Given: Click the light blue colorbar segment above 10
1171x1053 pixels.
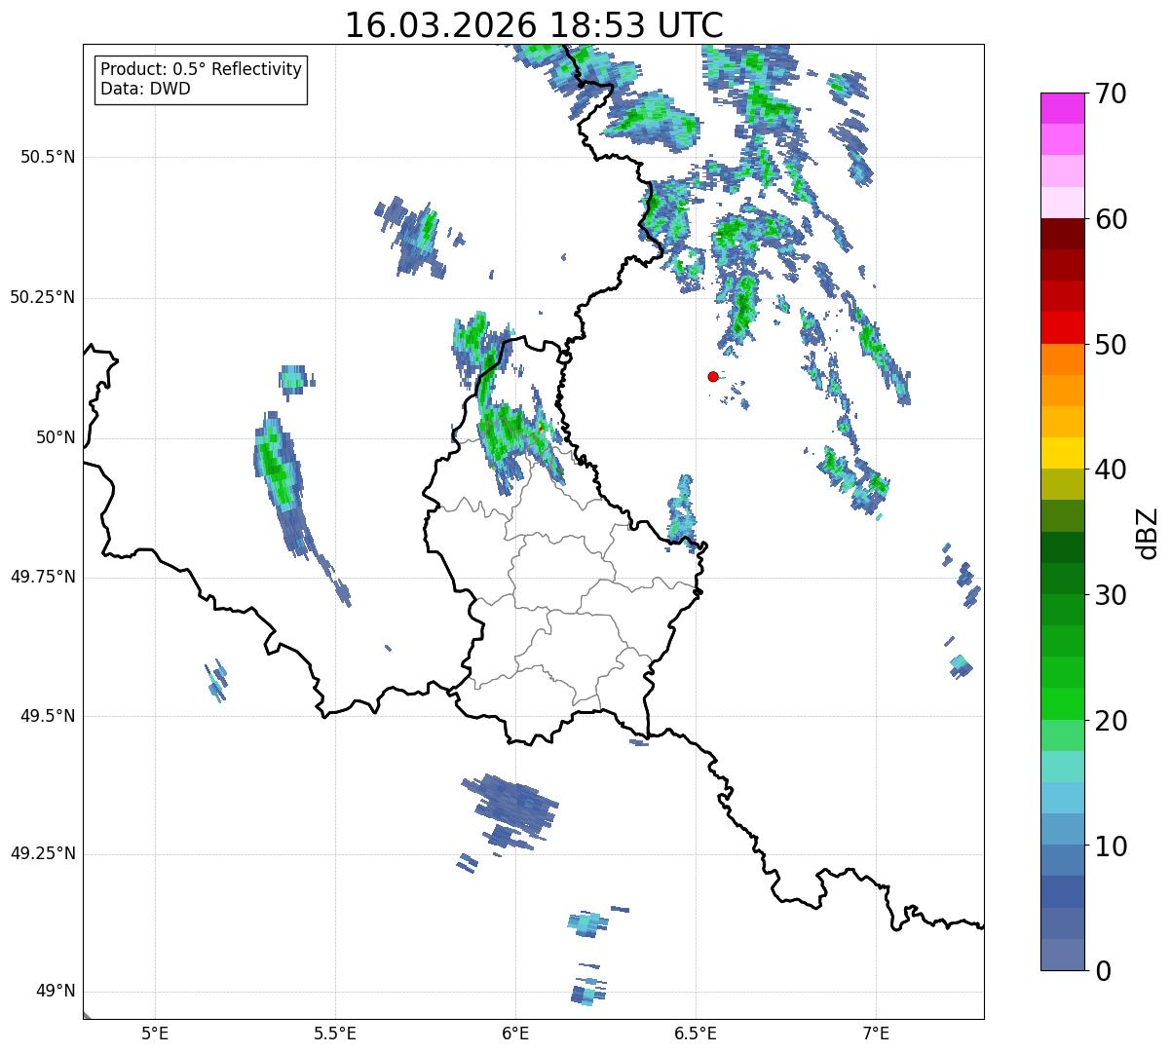Looking at the screenshot, I should tap(1062, 829).
